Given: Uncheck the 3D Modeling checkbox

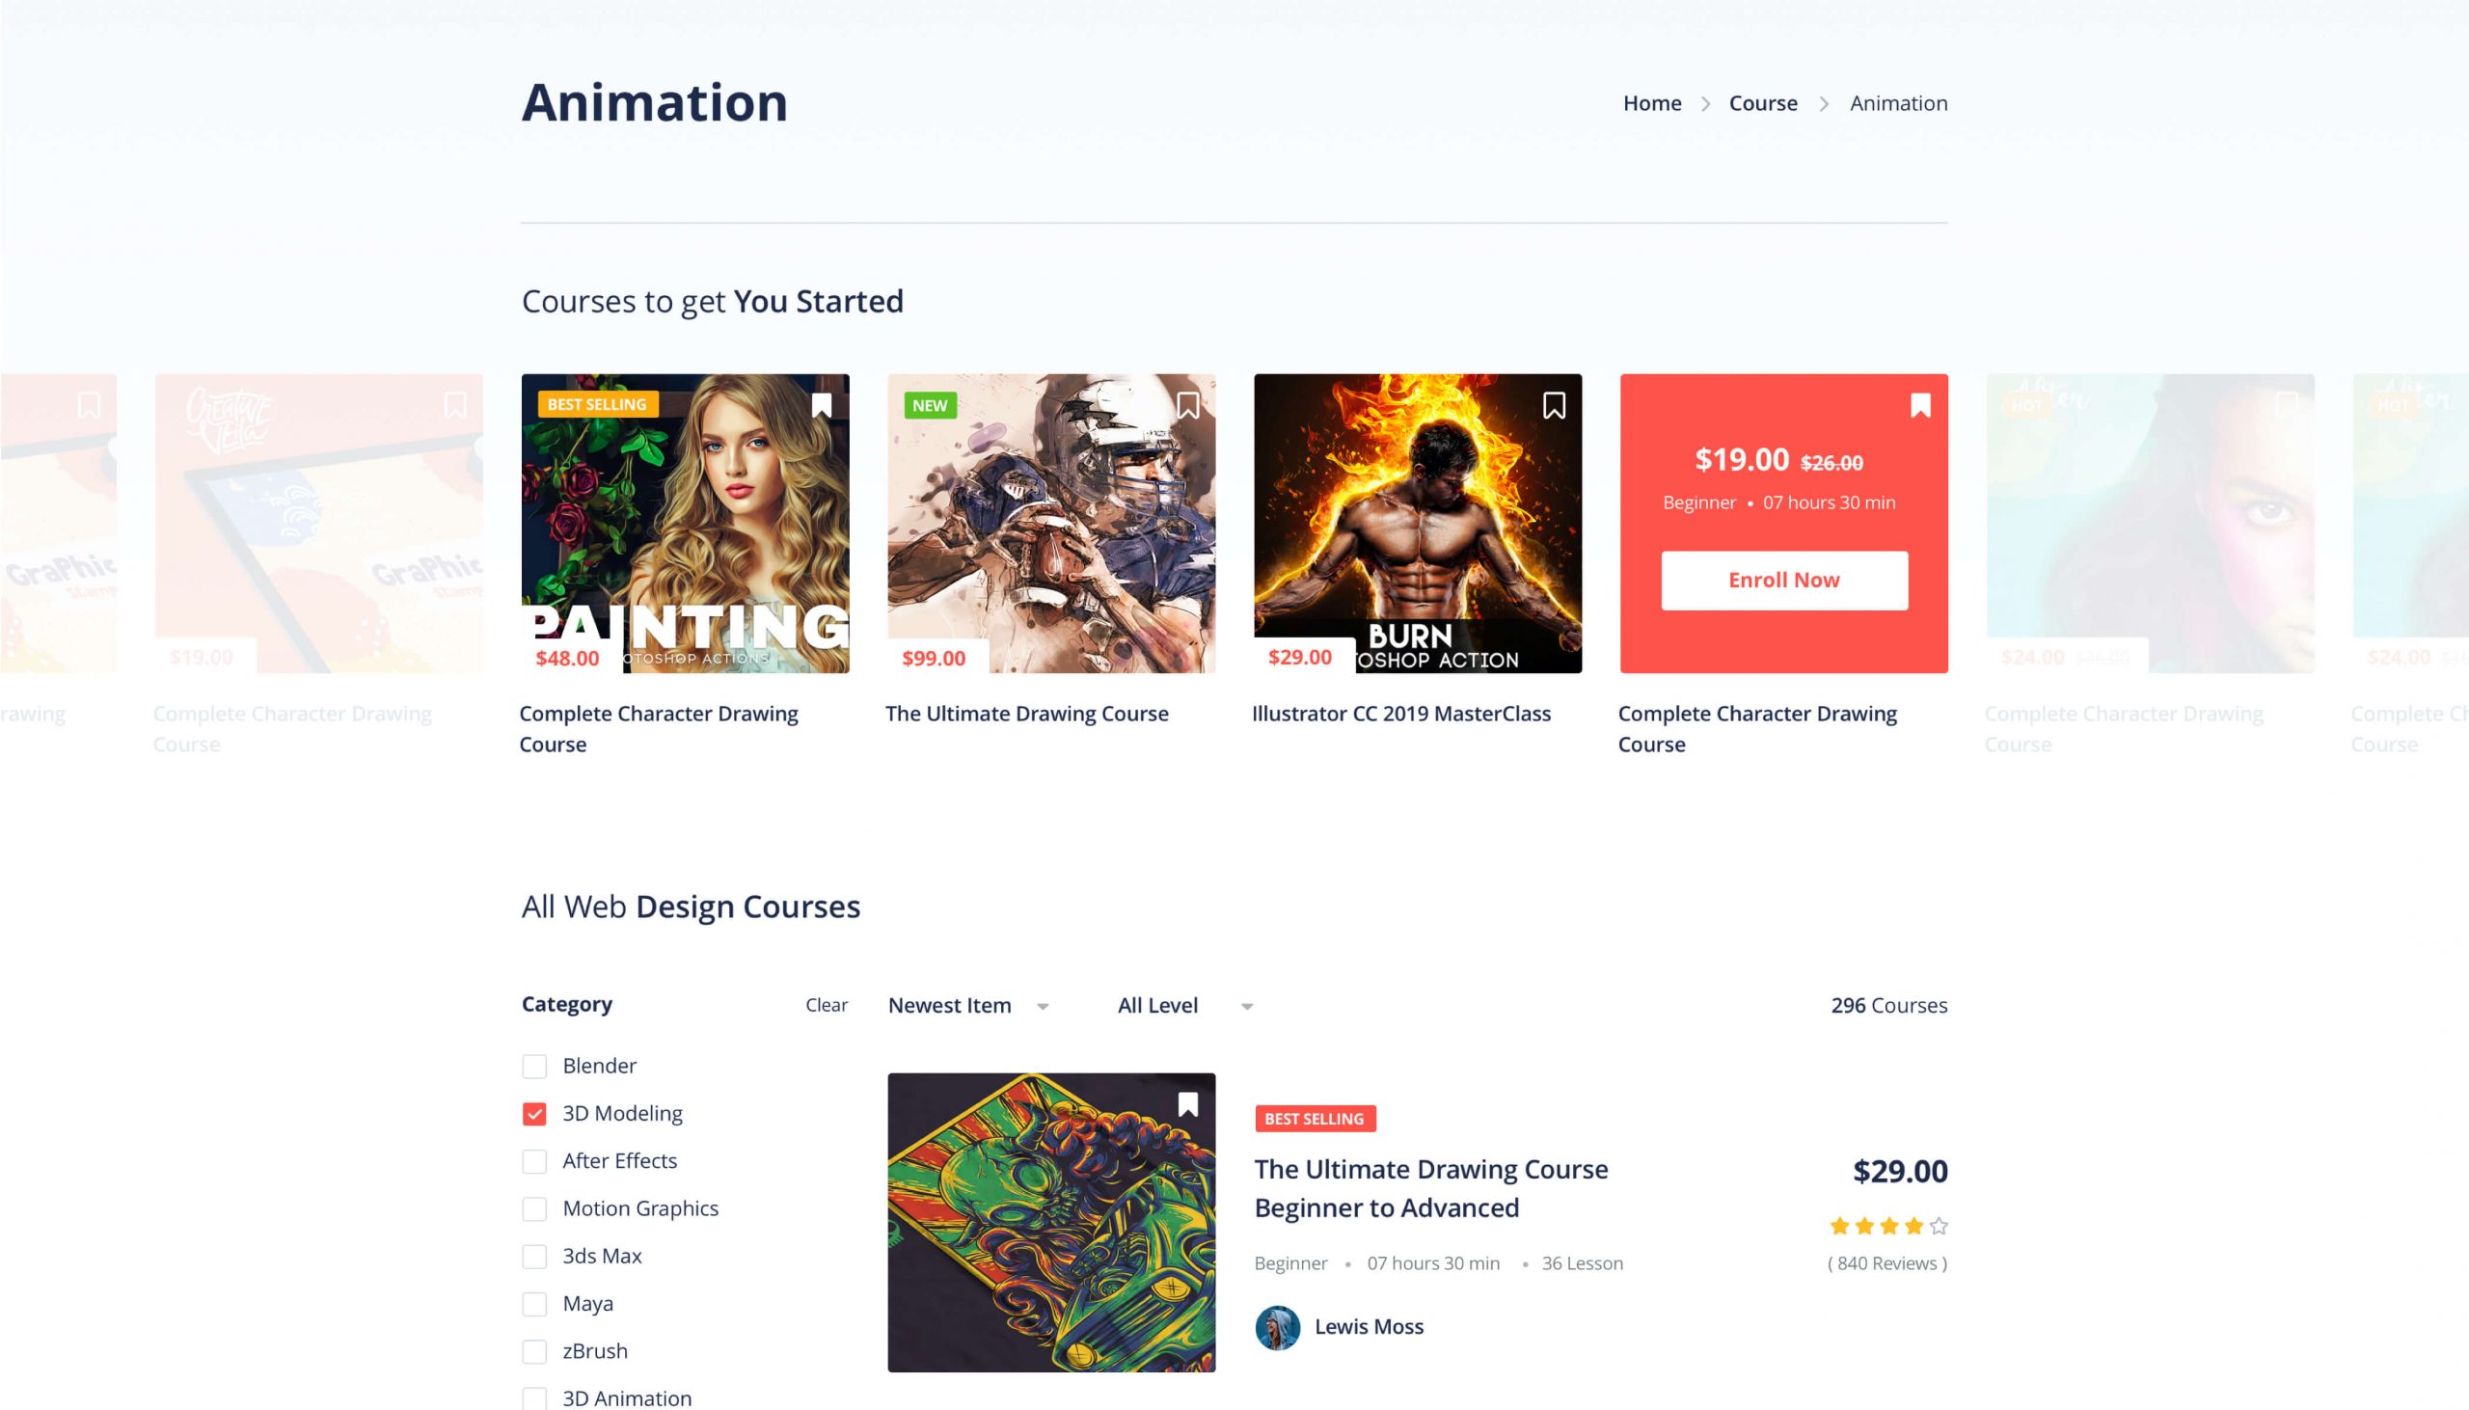Looking at the screenshot, I should click(534, 1114).
